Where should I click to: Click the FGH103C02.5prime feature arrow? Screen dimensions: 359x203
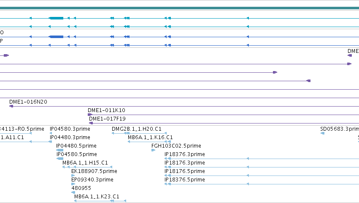(x=153, y=150)
